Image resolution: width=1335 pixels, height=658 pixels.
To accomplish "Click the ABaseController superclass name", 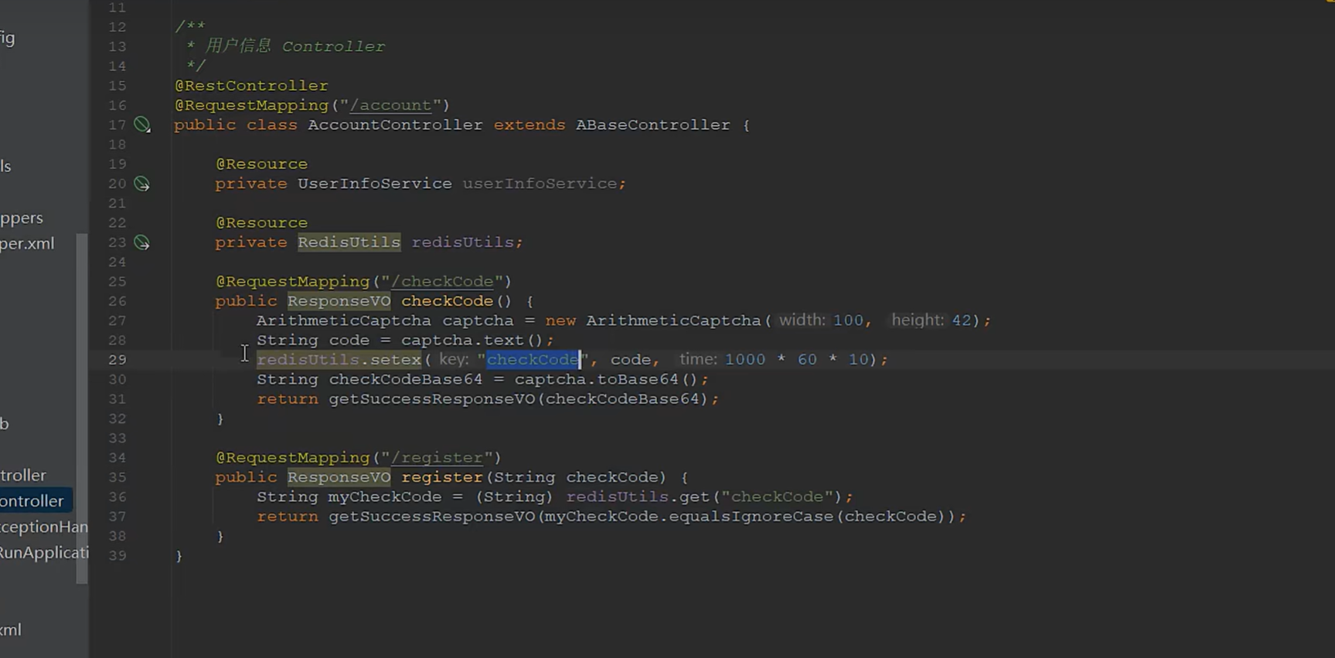I will [652, 125].
